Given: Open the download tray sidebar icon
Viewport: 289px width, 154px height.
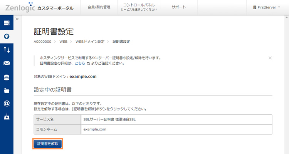Looking at the screenshot, I should tap(7, 117).
